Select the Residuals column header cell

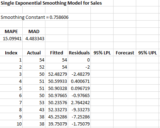pos(79,53)
